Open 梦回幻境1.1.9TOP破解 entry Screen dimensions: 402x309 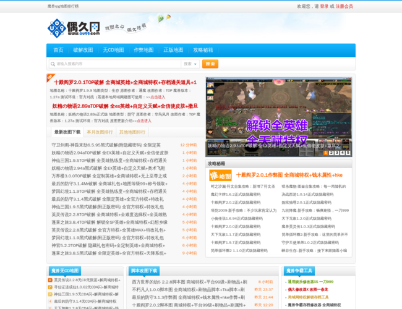(109, 192)
